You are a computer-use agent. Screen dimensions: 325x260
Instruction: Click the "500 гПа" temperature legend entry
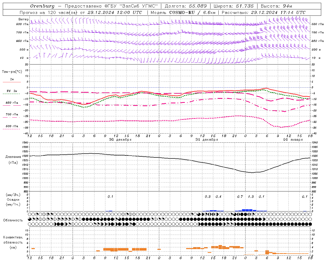(12, 126)
